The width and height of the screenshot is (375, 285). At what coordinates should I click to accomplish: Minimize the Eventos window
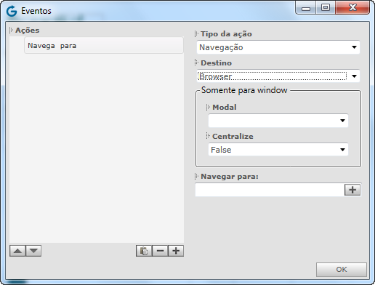(306, 8)
